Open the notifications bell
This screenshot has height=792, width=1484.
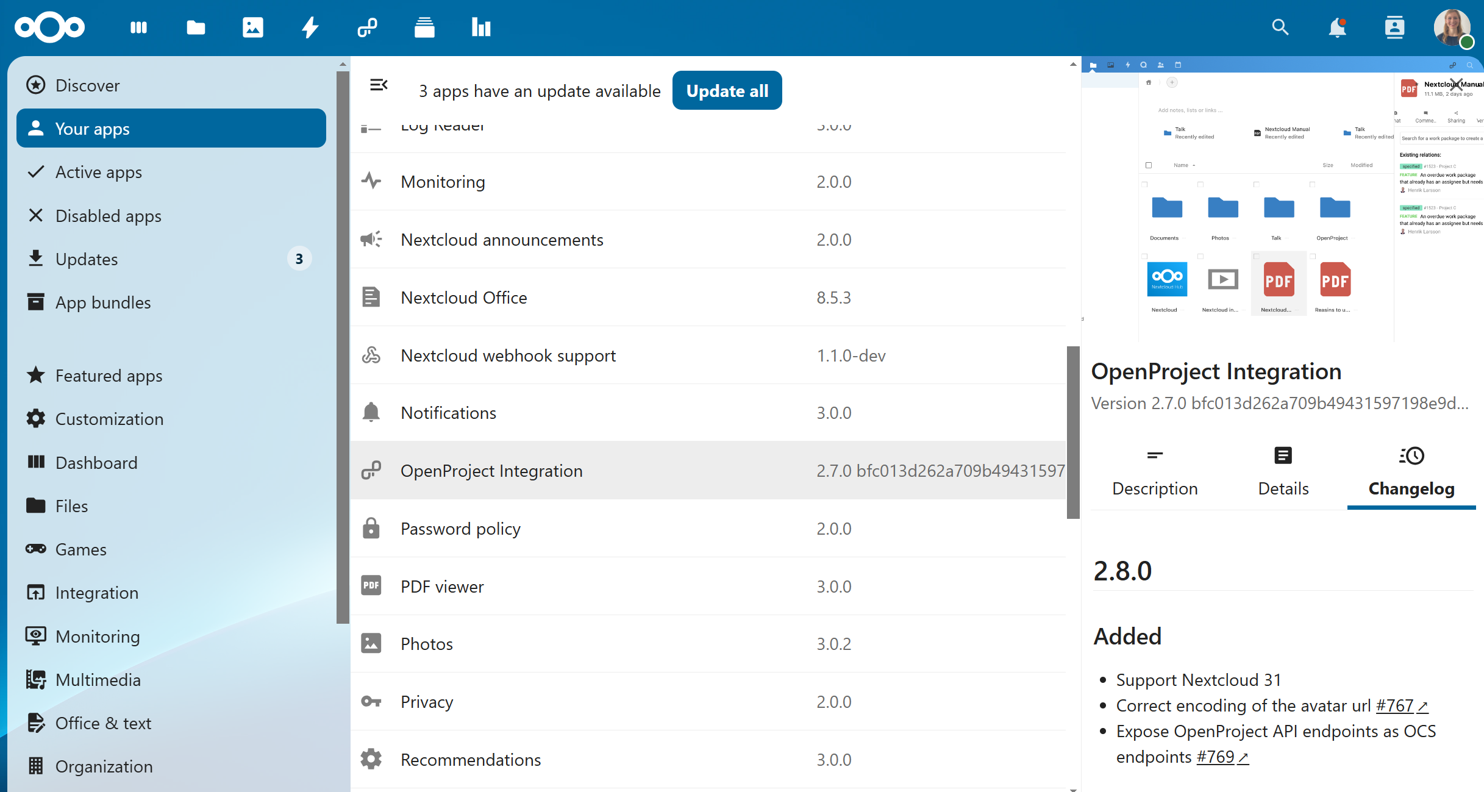(1337, 27)
